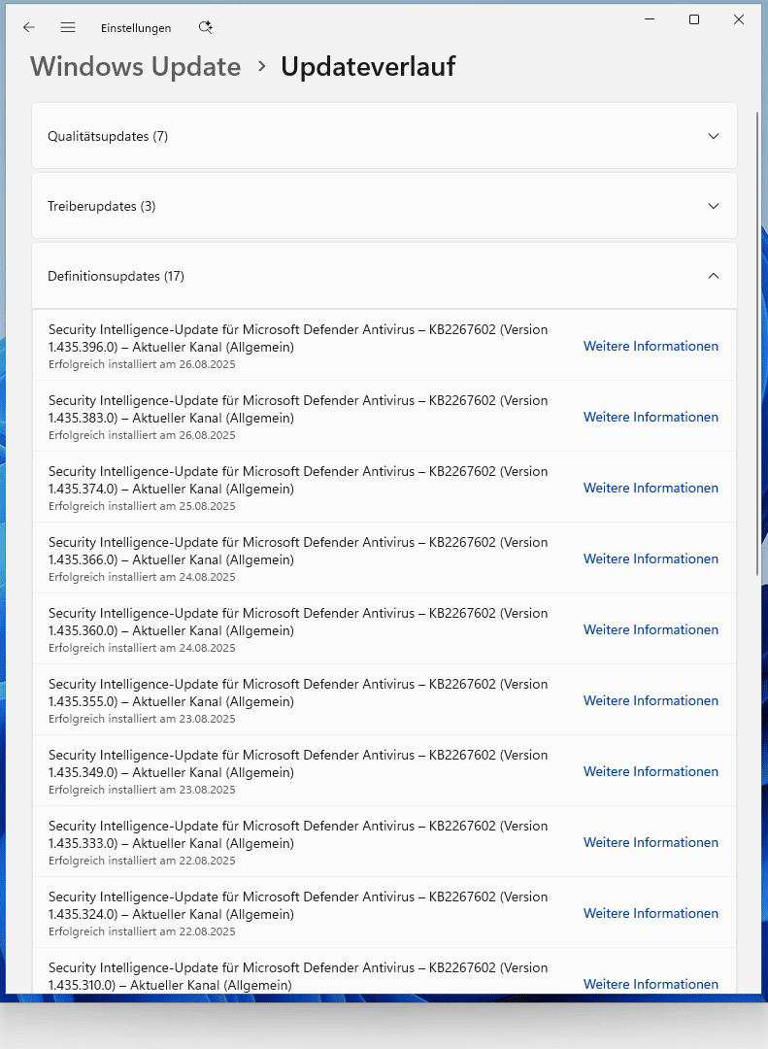
Task: Click the update entry text for version 1.435.333.0
Action: click(x=298, y=834)
